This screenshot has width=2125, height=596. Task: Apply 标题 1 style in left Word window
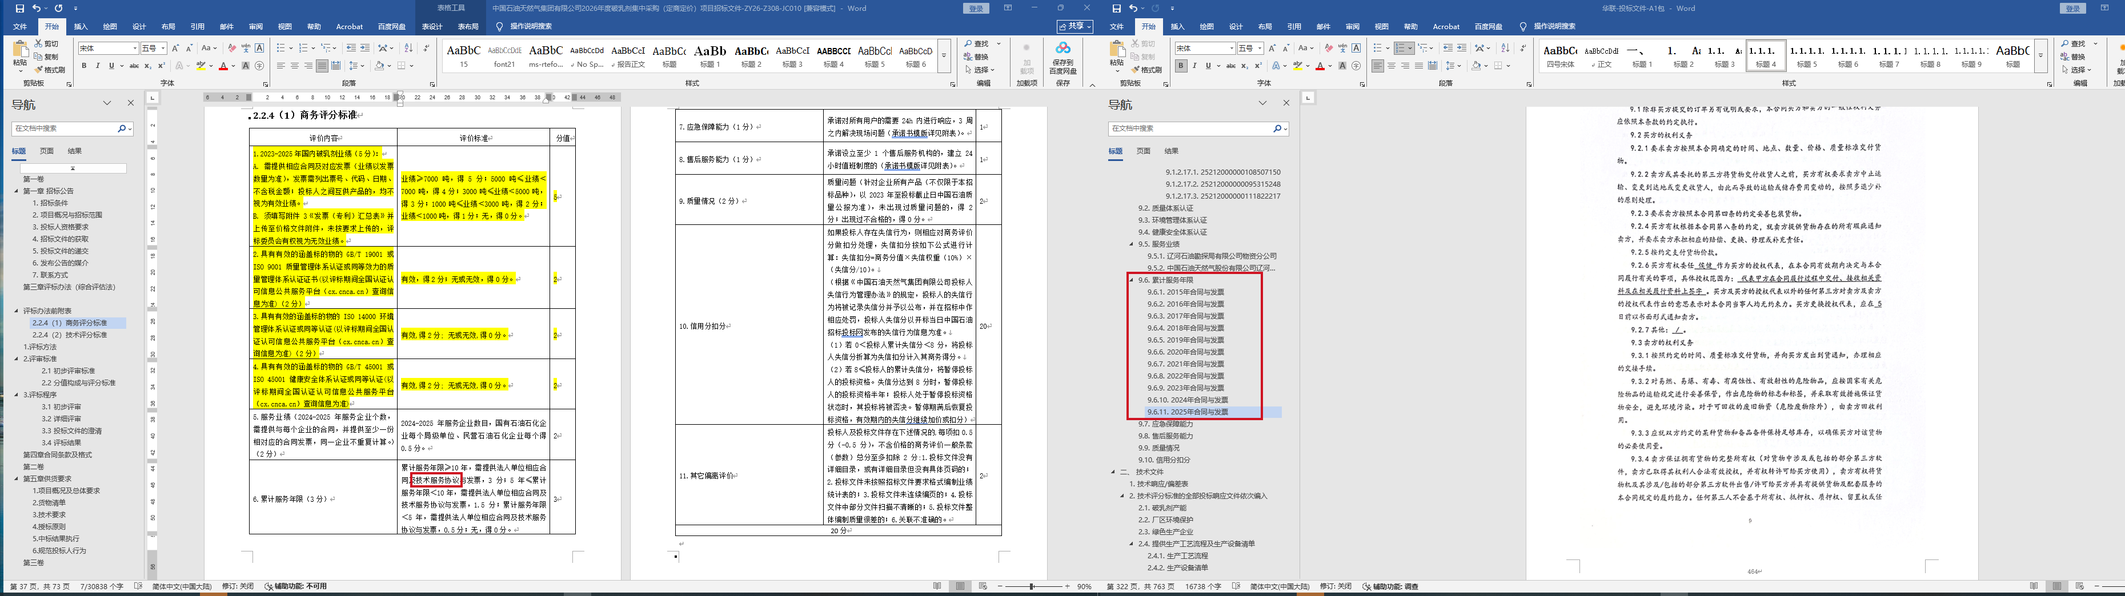[x=710, y=56]
